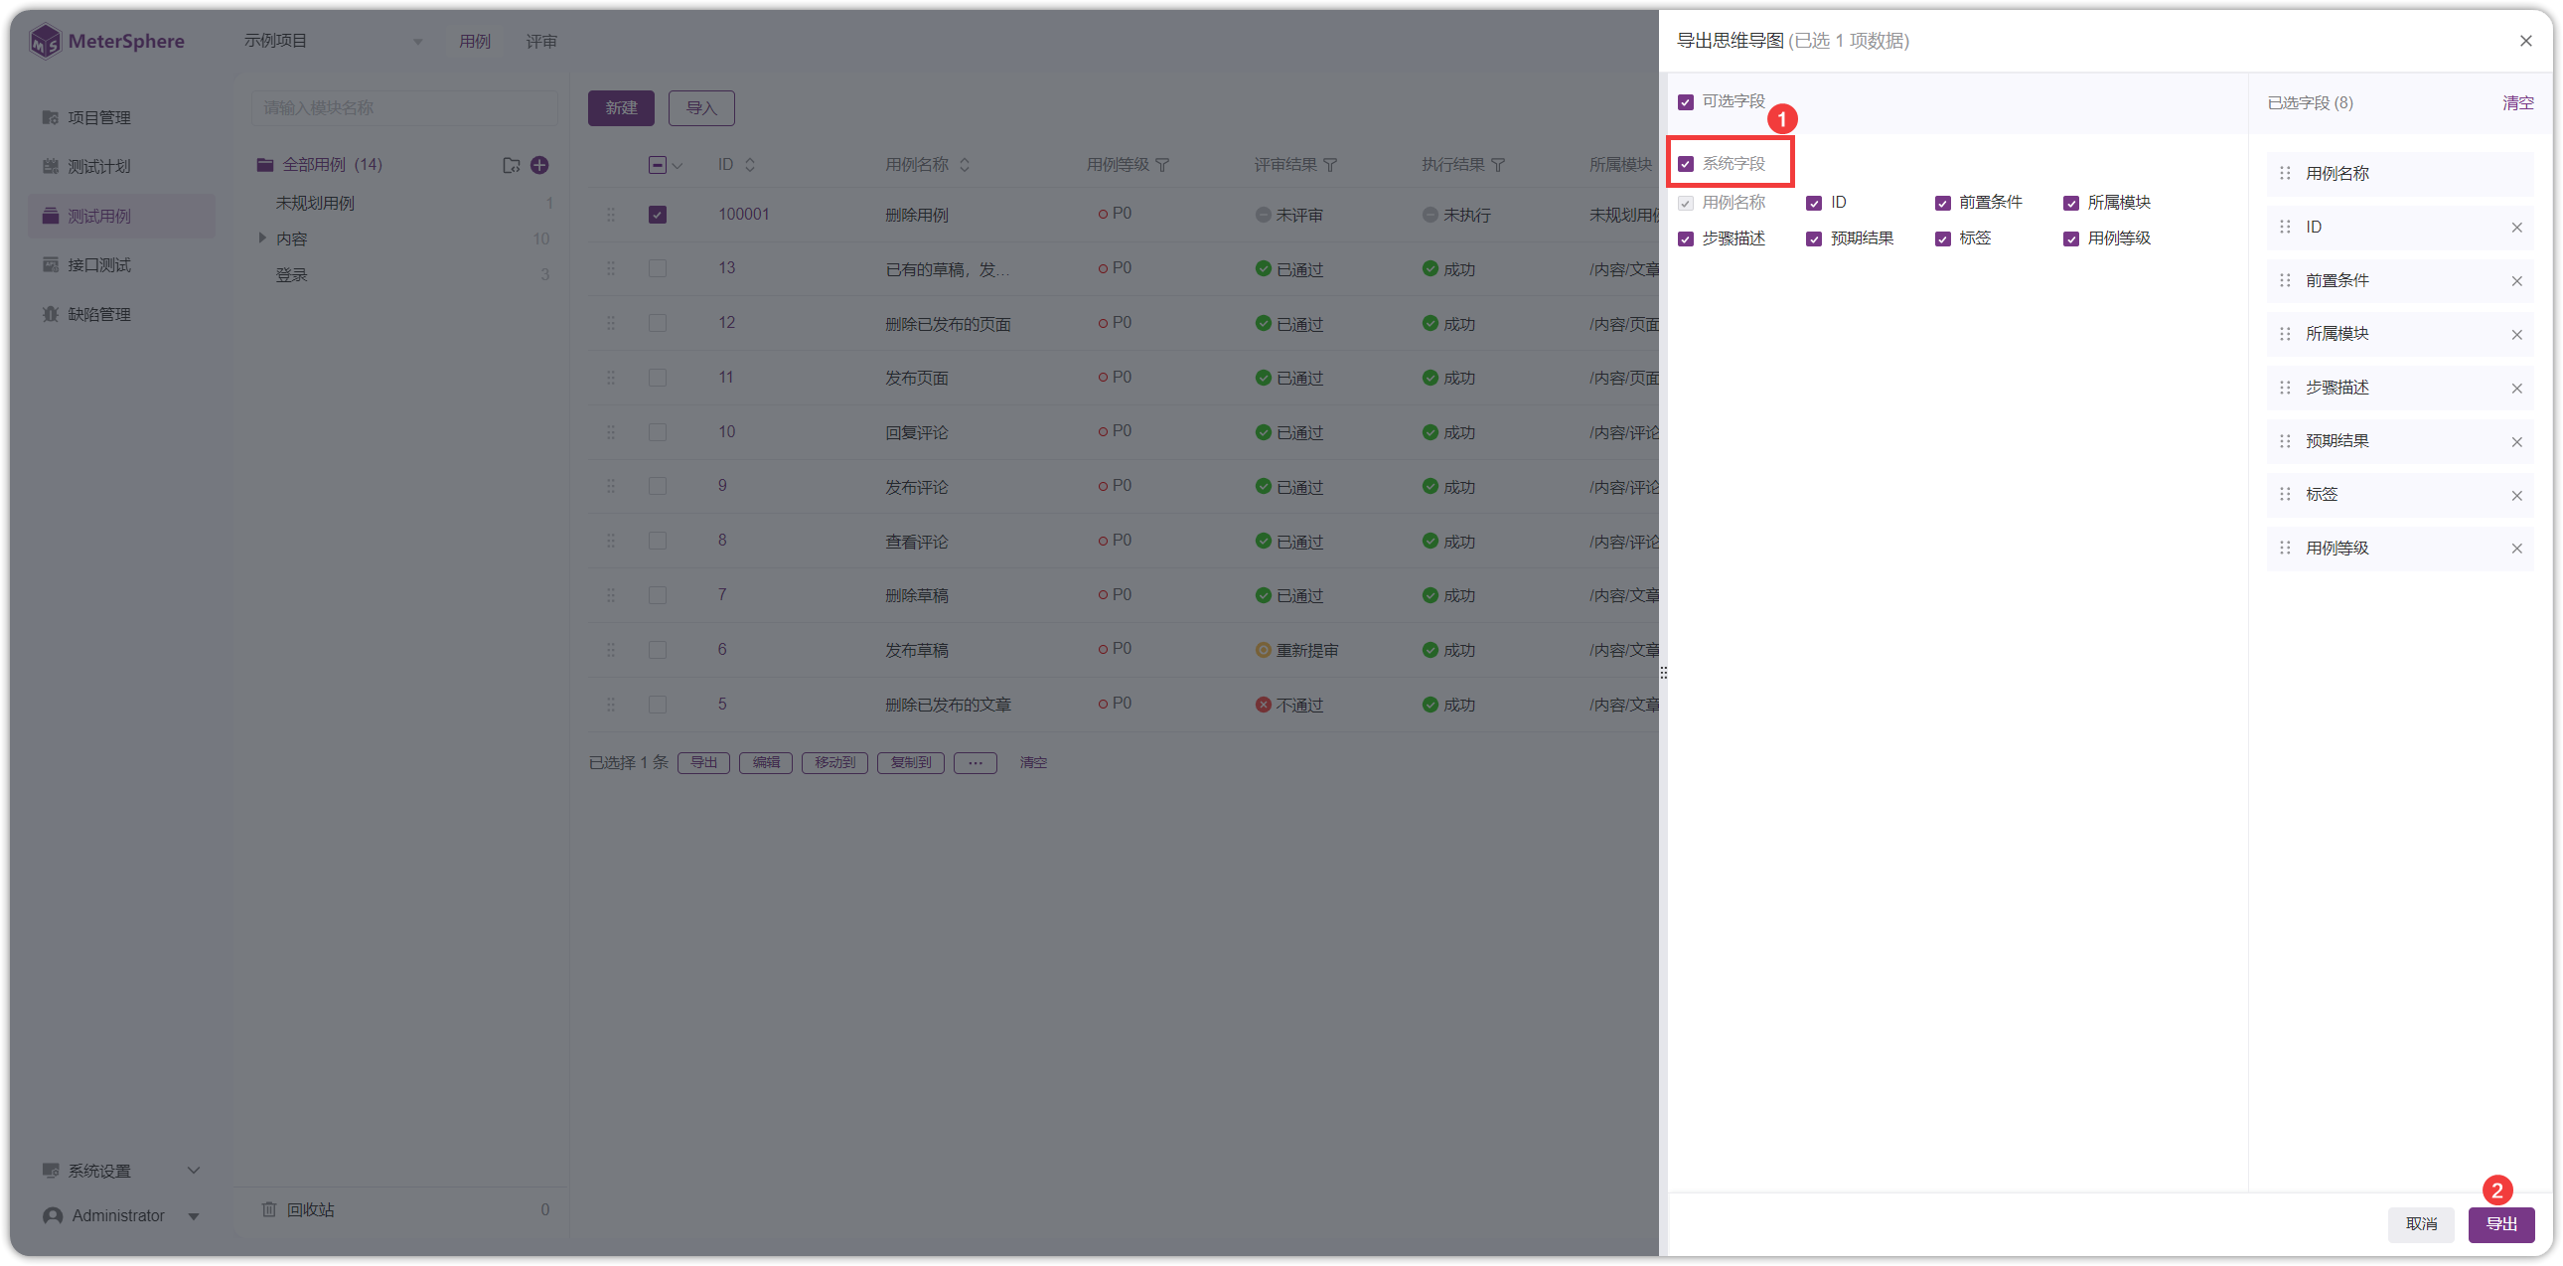Switch to the 评审 tab

[x=541, y=42]
